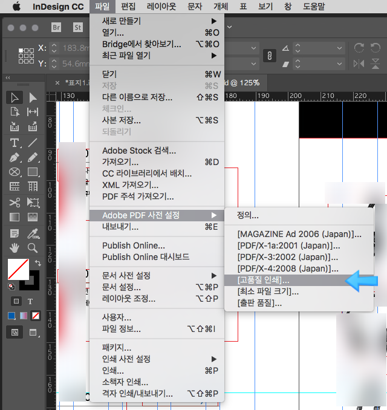Choose [출판 품질]... preset

(x=299, y=303)
